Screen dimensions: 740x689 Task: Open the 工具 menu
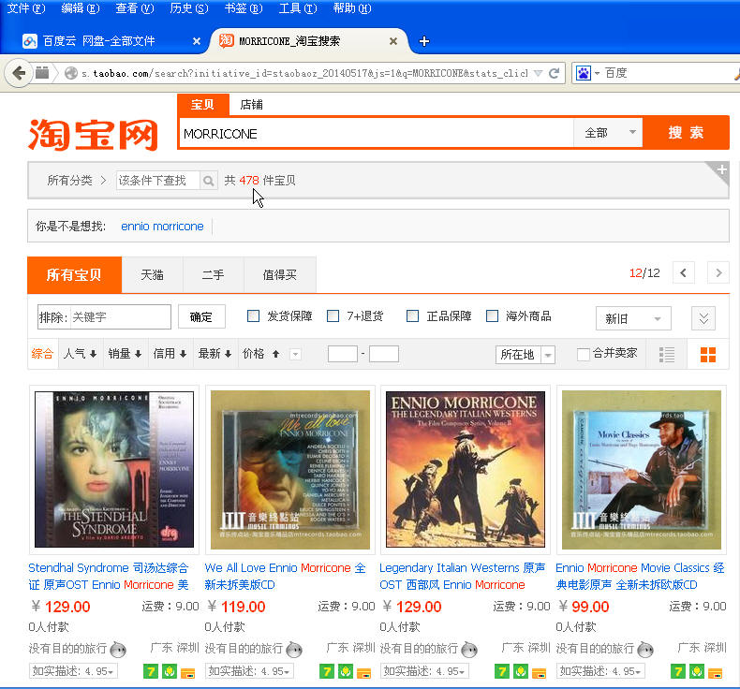point(298,8)
